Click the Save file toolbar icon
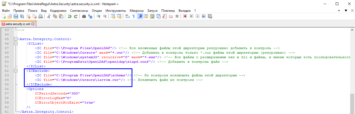The image size is (355, 114). [x=16, y=16]
